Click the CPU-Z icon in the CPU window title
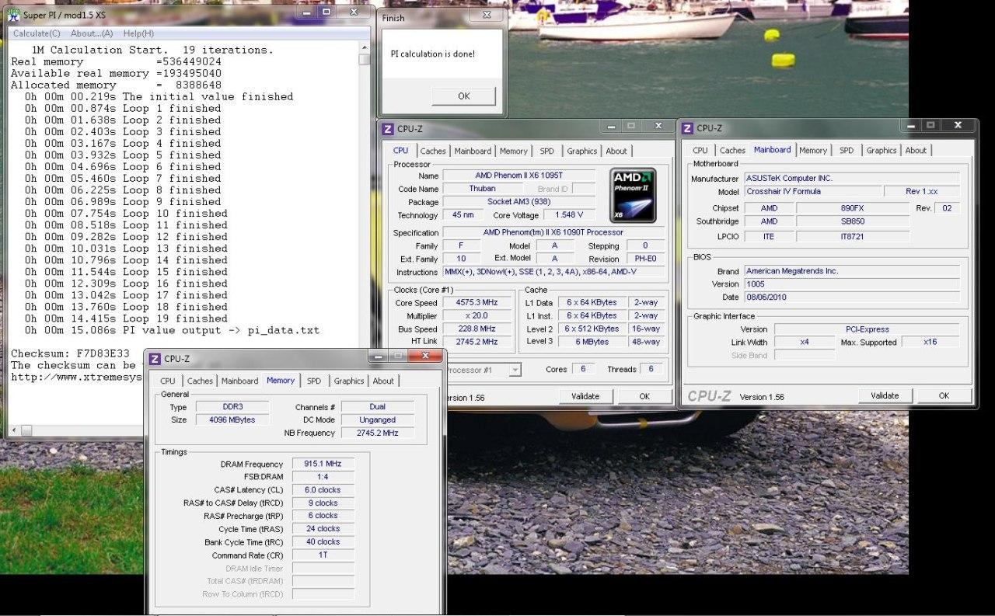This screenshot has height=616, width=995. pos(389,129)
